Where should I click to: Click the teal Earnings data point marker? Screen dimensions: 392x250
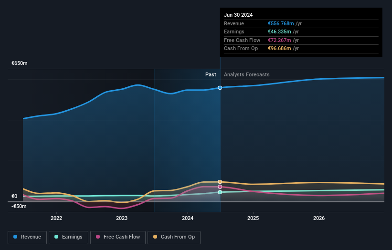point(220,192)
